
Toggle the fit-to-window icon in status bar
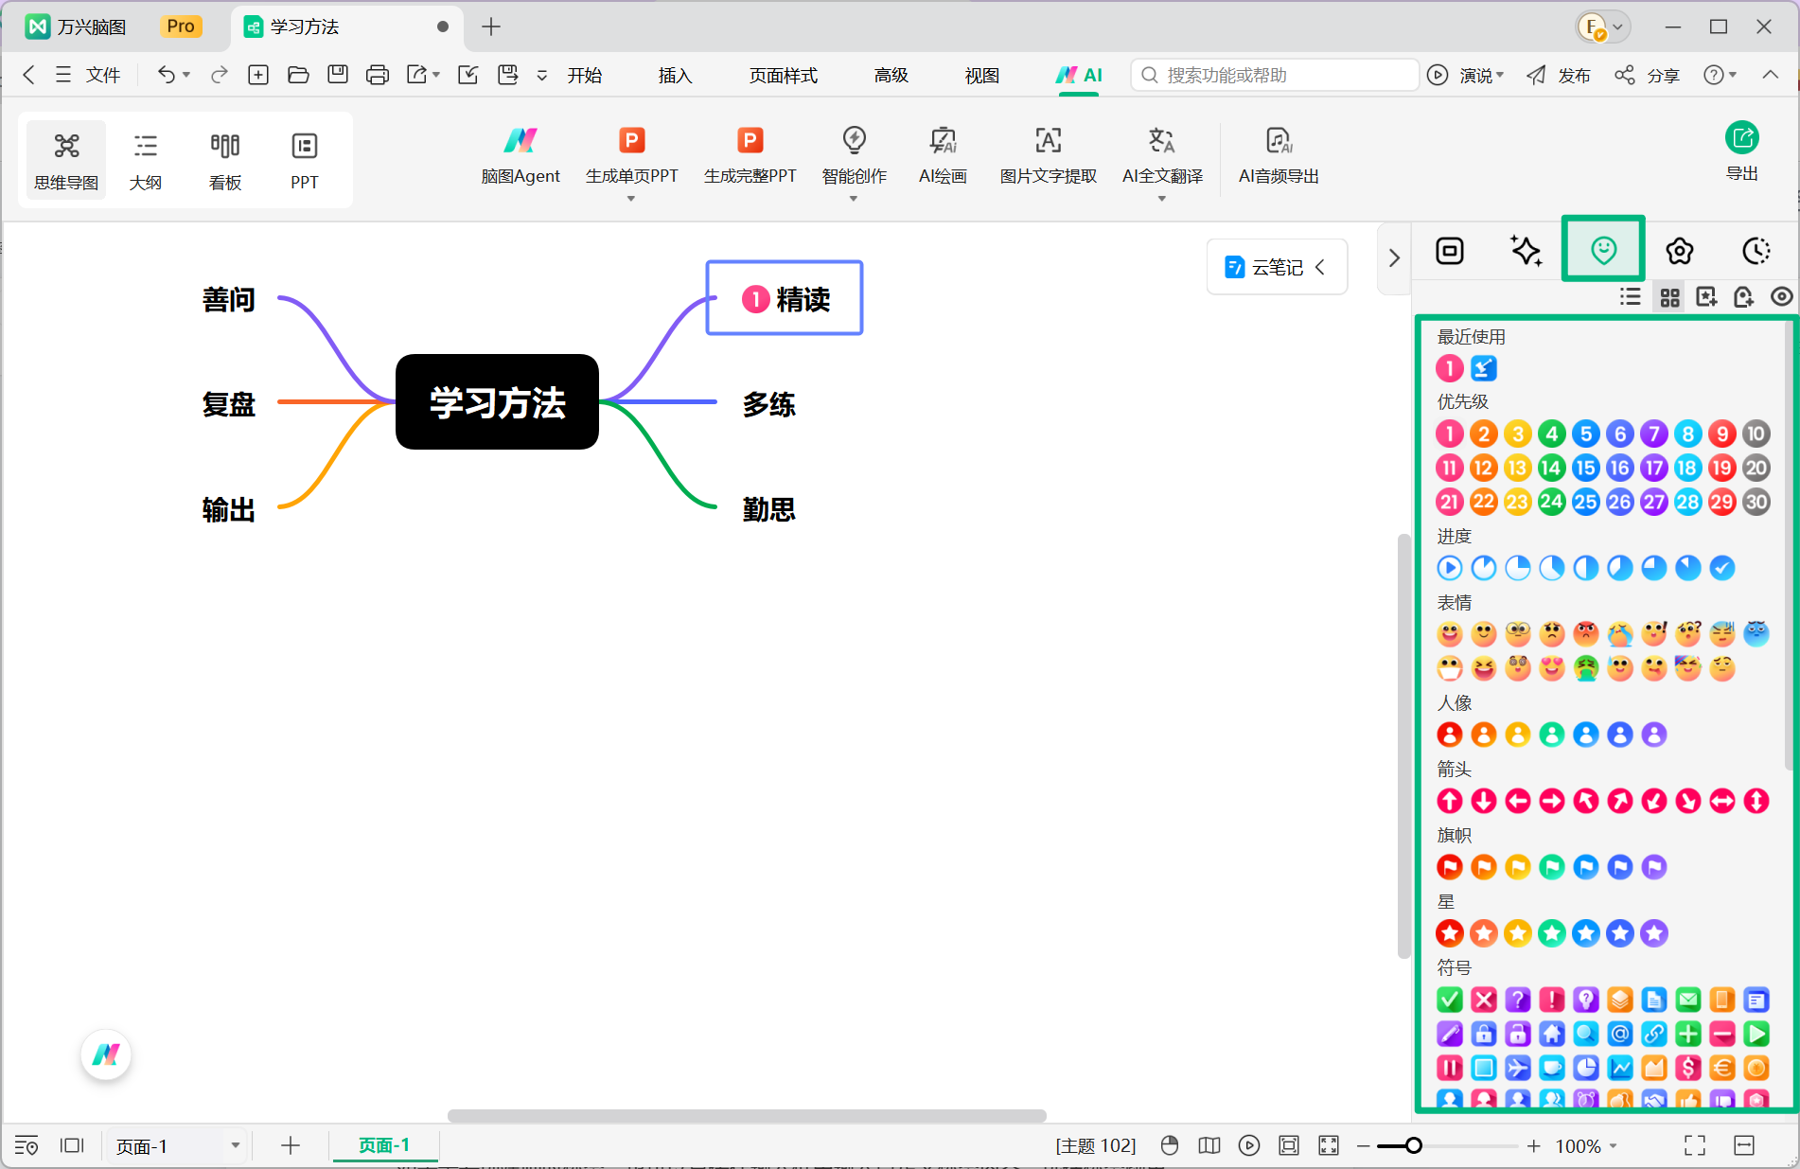click(1289, 1146)
